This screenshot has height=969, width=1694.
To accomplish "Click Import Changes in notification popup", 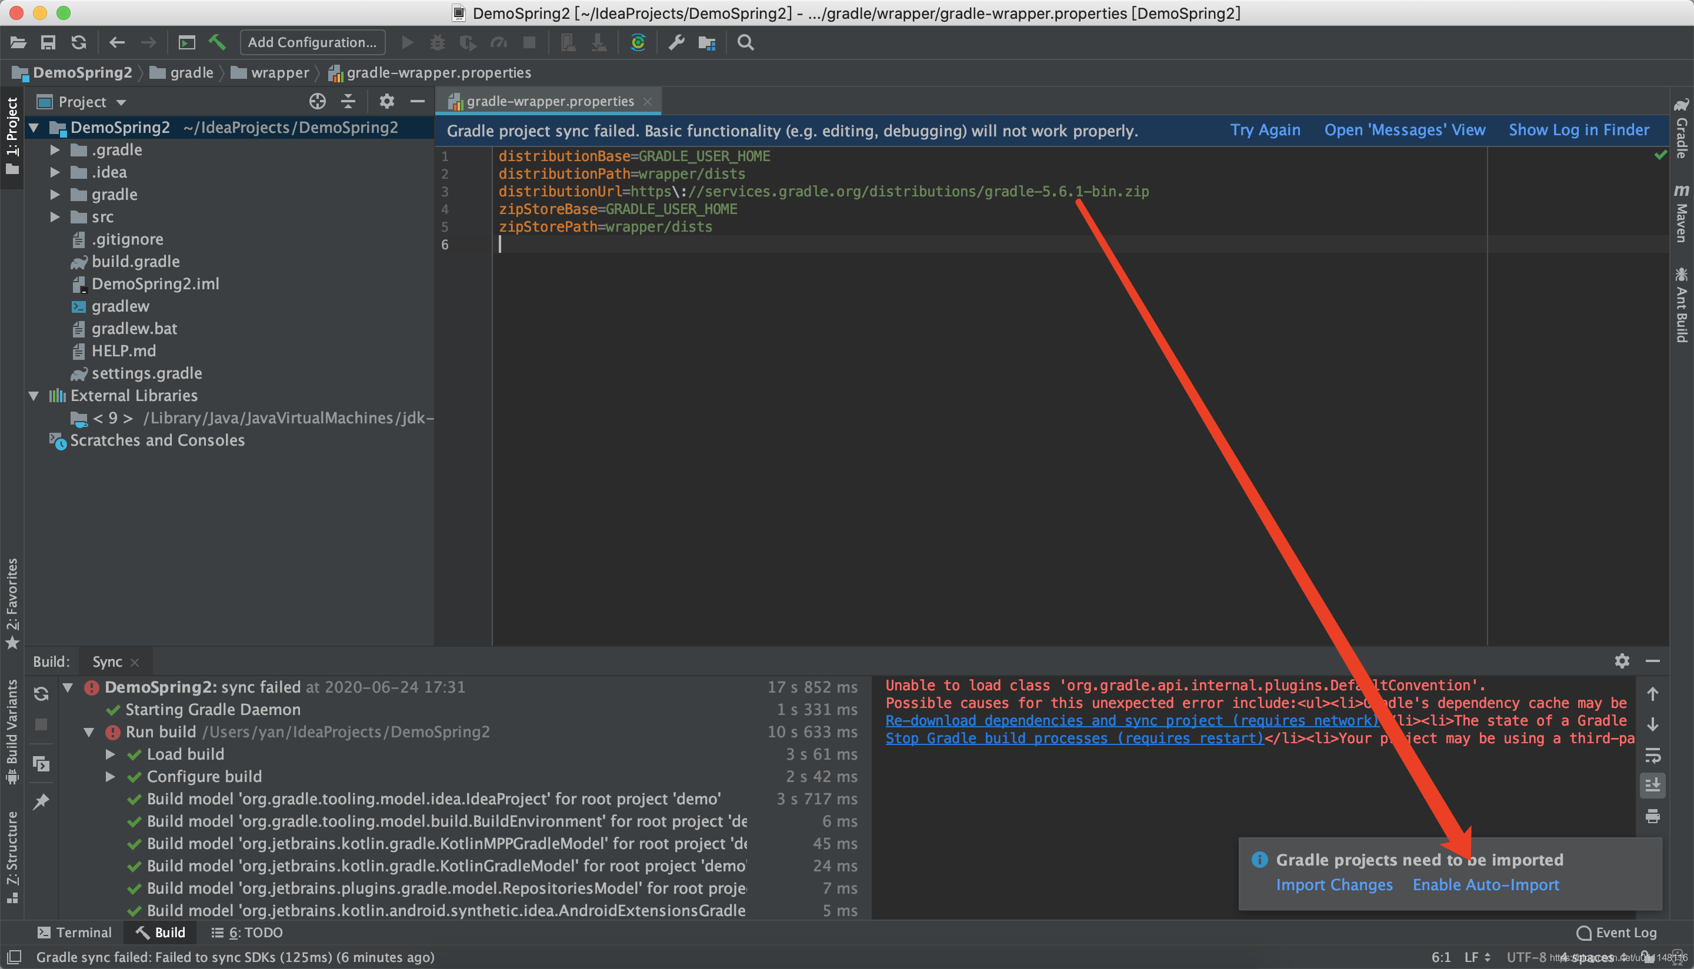I will coord(1333,886).
